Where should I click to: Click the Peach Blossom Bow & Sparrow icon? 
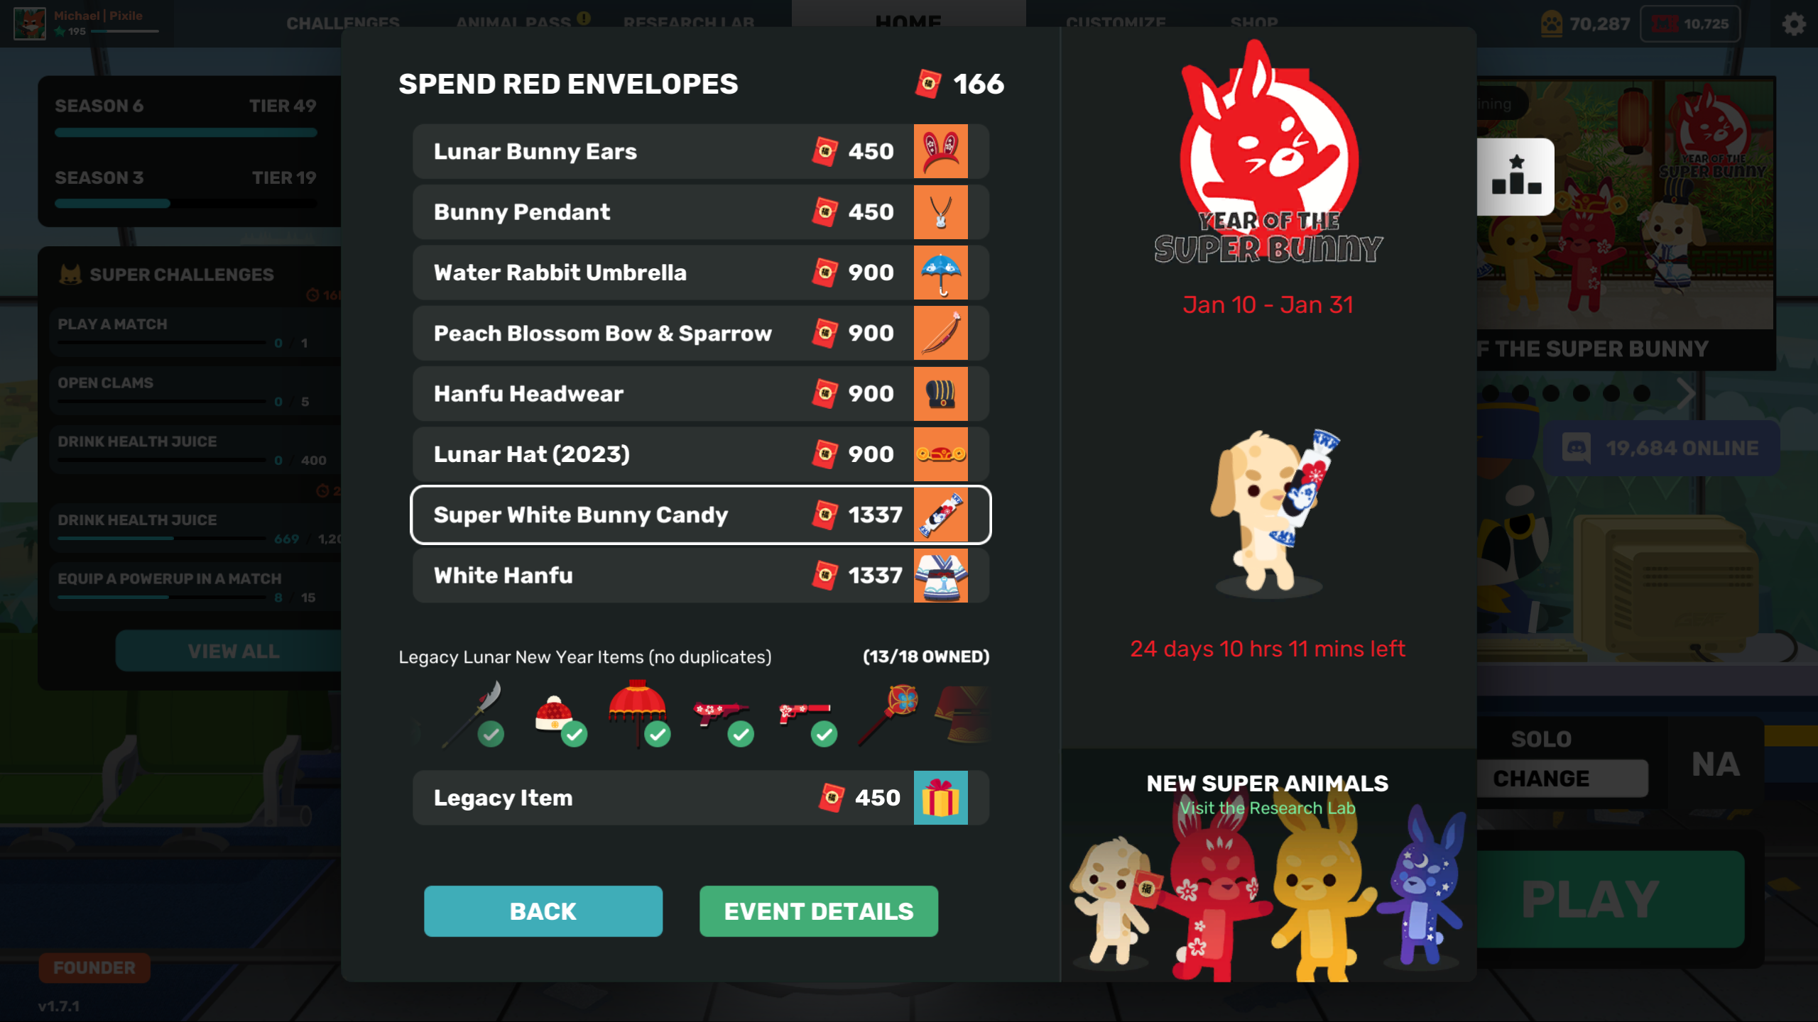(940, 333)
